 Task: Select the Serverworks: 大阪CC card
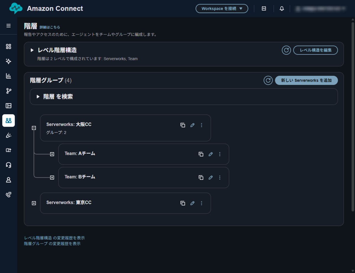tap(125, 128)
